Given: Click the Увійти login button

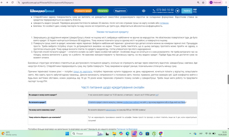Looking at the screenshot, I should click(187, 11).
